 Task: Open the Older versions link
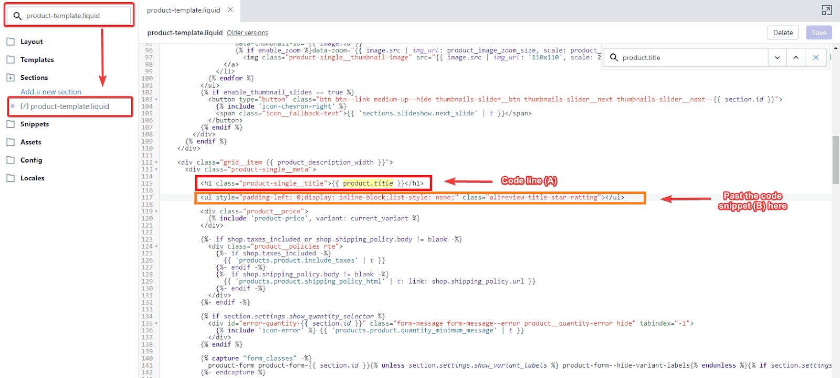pos(247,33)
